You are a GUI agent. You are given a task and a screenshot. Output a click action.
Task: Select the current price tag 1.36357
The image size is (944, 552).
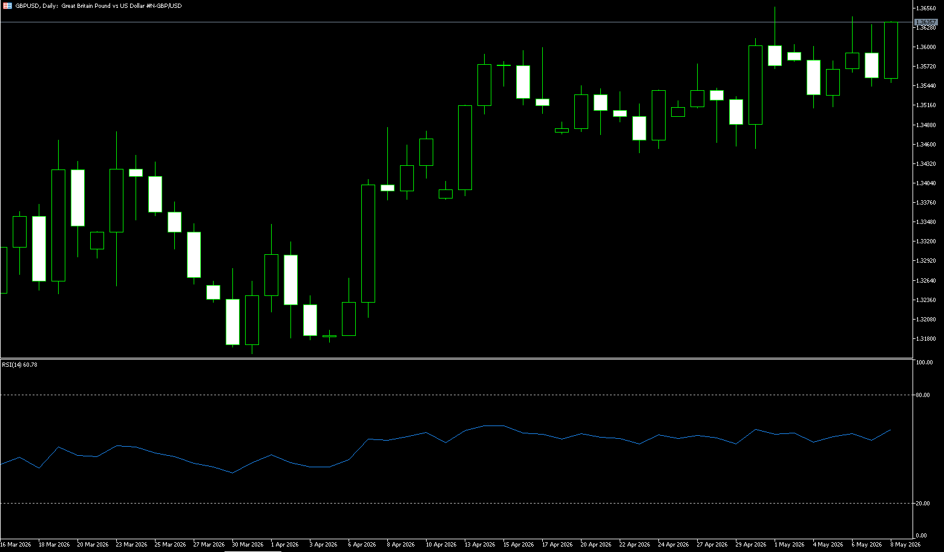tap(926, 22)
